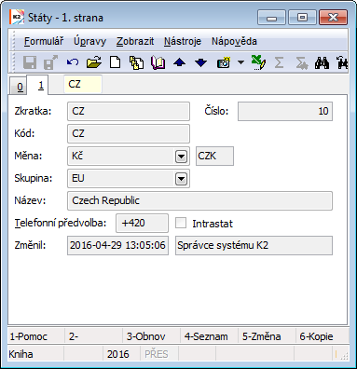Click the 6-Kopie function key button
This screenshot has height=369, width=357.
coord(323,336)
